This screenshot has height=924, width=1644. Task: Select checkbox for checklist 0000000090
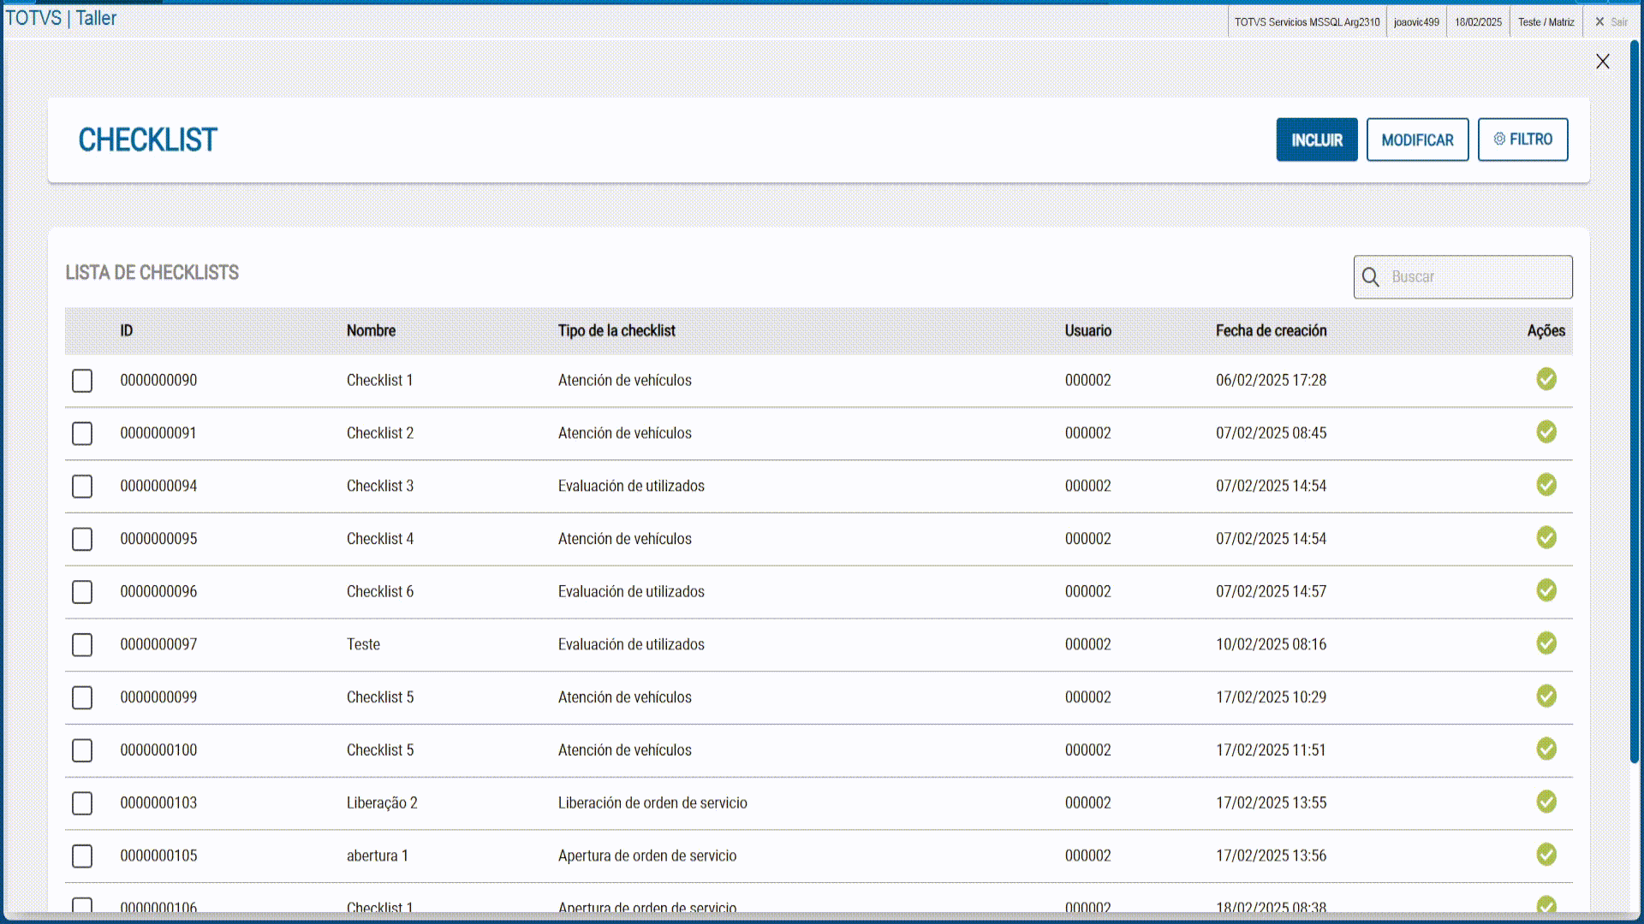[82, 381]
